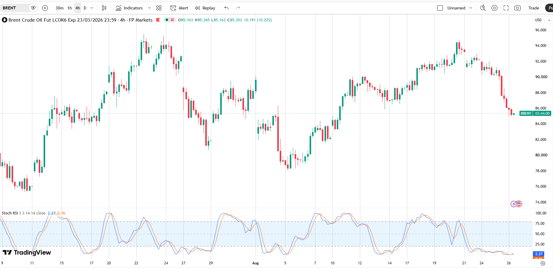Click the 90.000 price scale label
Screen dimensions: 553x268
[541, 77]
